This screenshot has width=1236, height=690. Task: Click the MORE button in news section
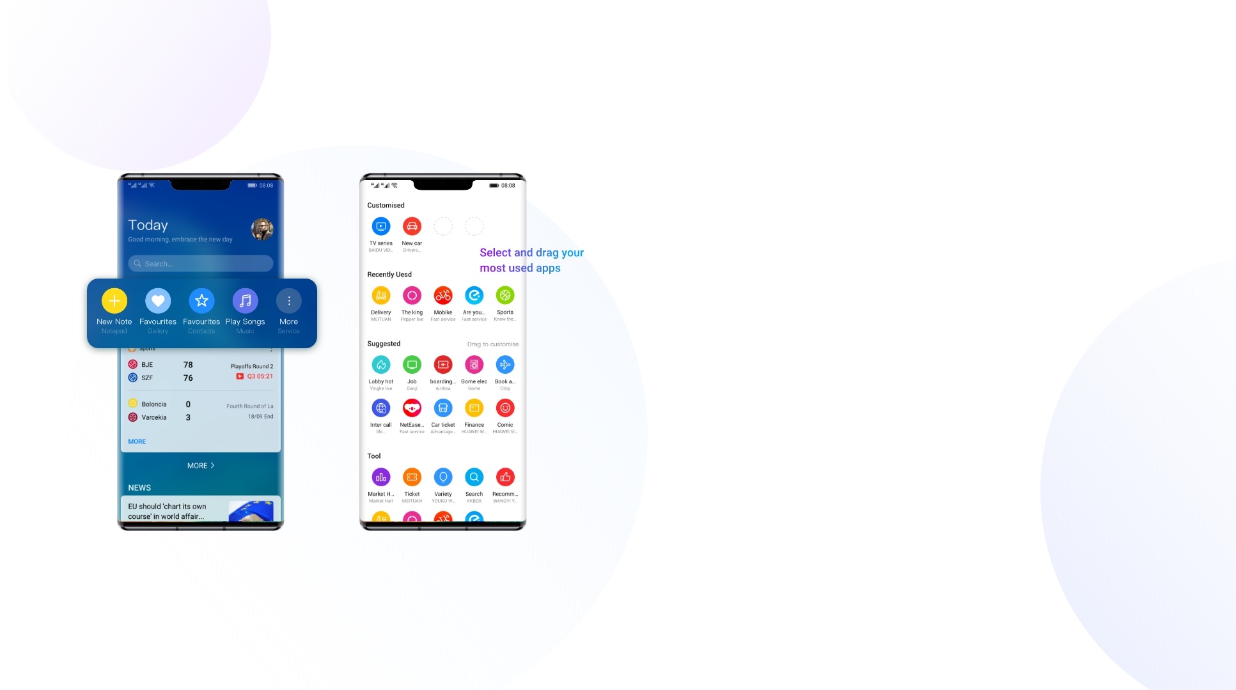pyautogui.click(x=199, y=465)
